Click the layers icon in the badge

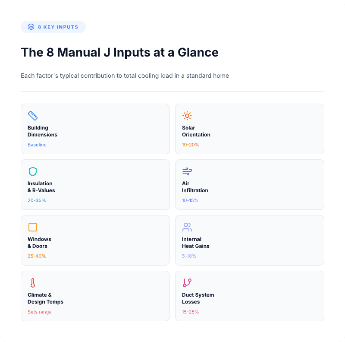[x=31, y=27]
